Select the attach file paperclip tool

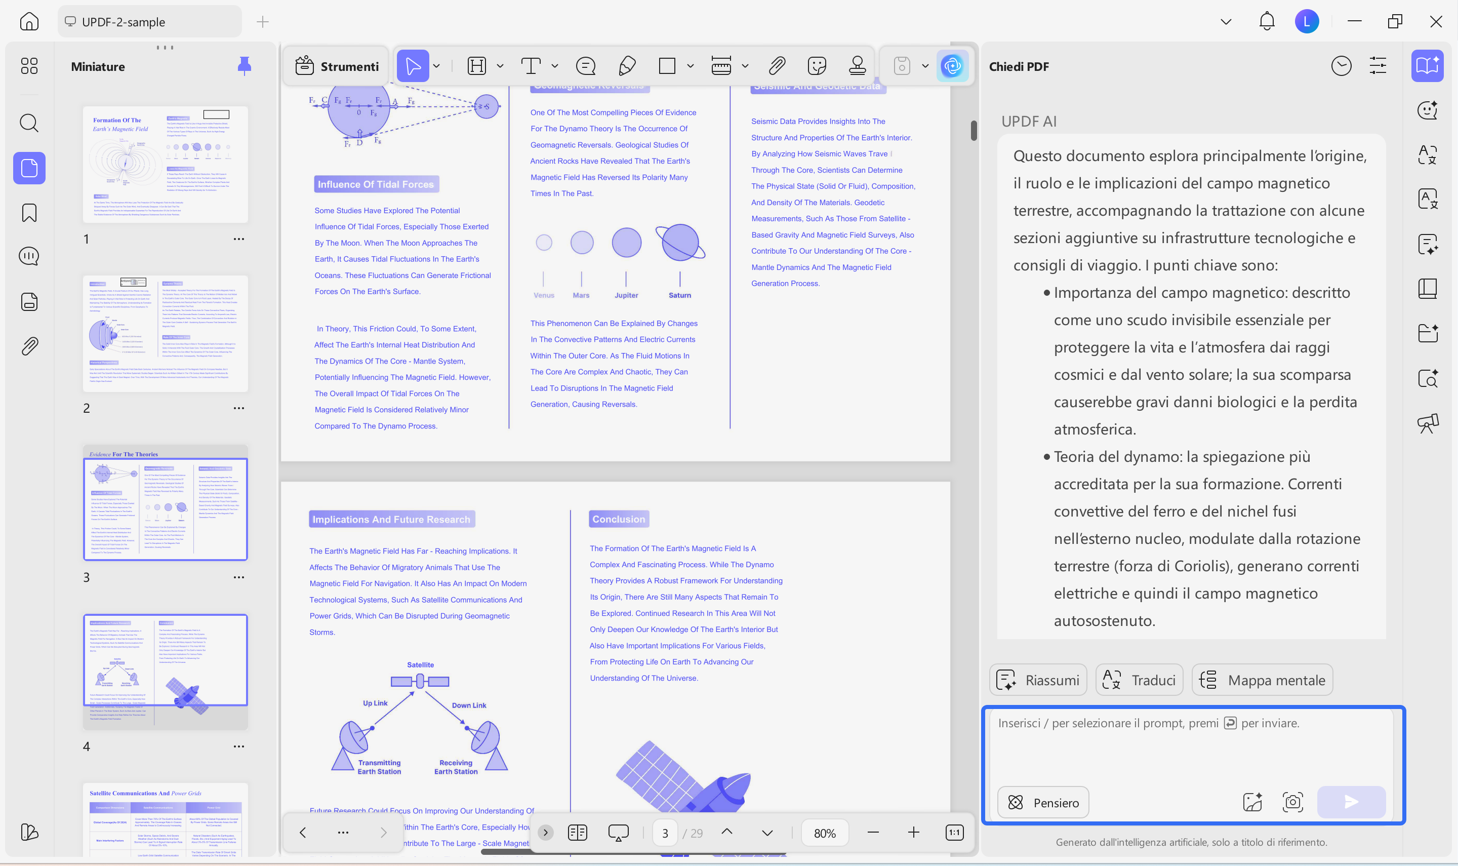pyautogui.click(x=777, y=66)
